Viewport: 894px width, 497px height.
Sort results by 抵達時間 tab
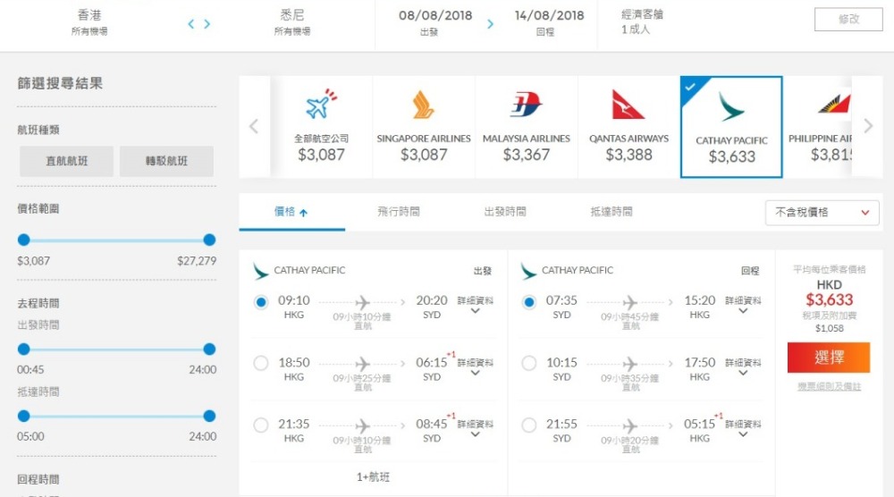click(x=611, y=212)
